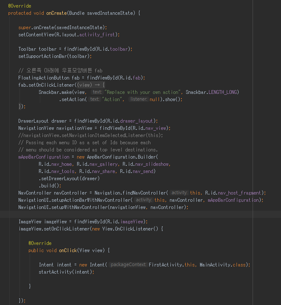Click the nav_host_fragment id
Screen dimensions: 281x305
click(x=239, y=193)
